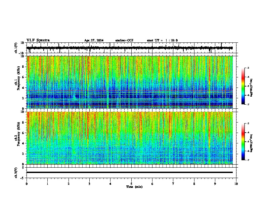Click time axis tick label "6"
This screenshot has height=206, width=266.
152,184
